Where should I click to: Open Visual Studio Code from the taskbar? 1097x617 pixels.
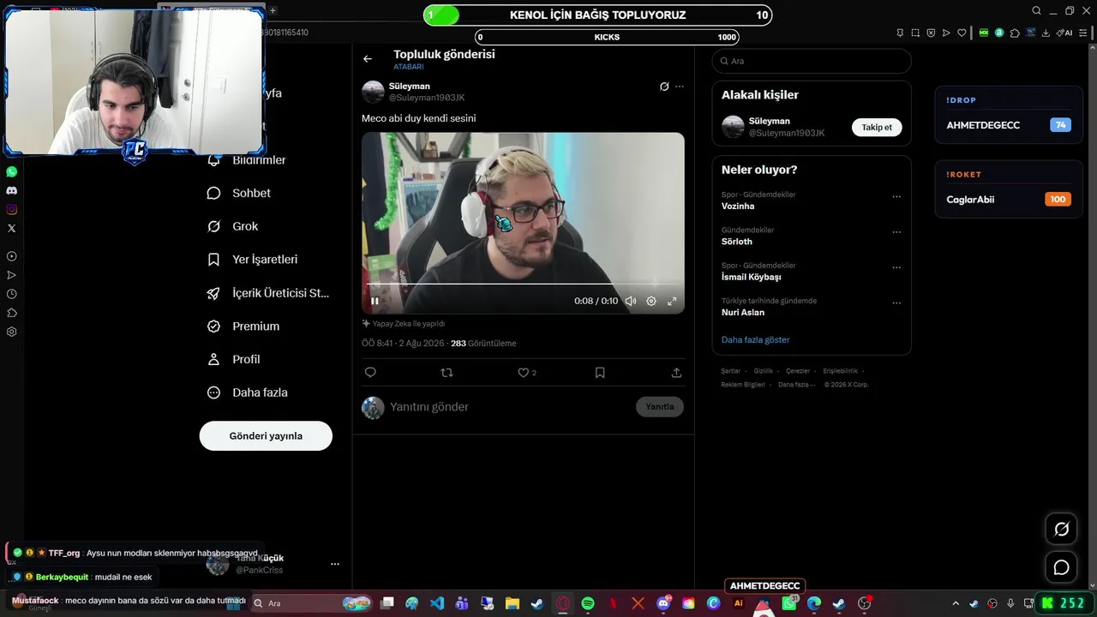[x=437, y=603]
